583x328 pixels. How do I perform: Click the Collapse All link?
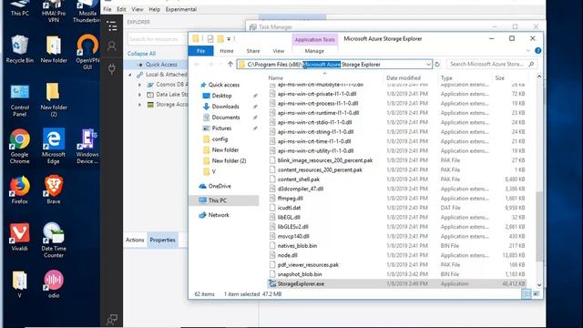141,54
